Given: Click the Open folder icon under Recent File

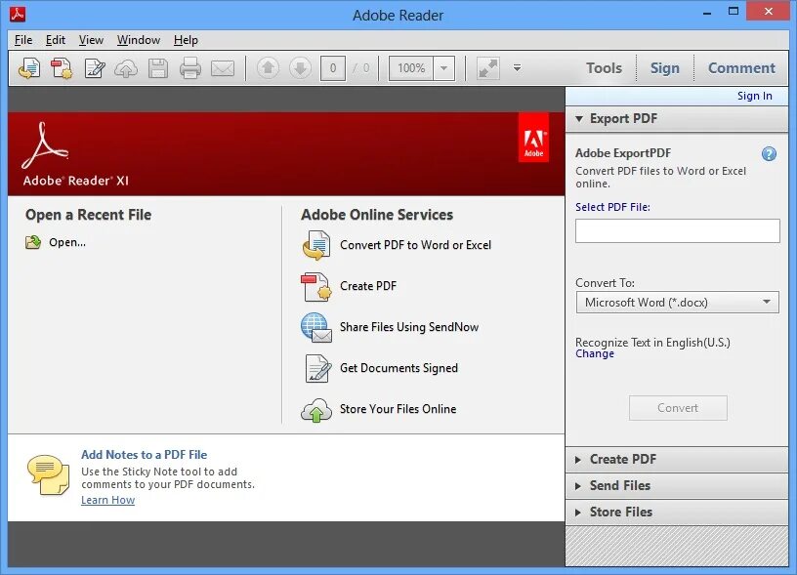Looking at the screenshot, I should pos(33,242).
